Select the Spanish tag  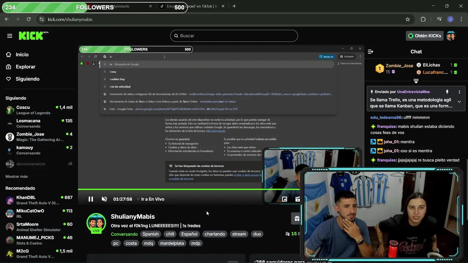(x=151, y=234)
